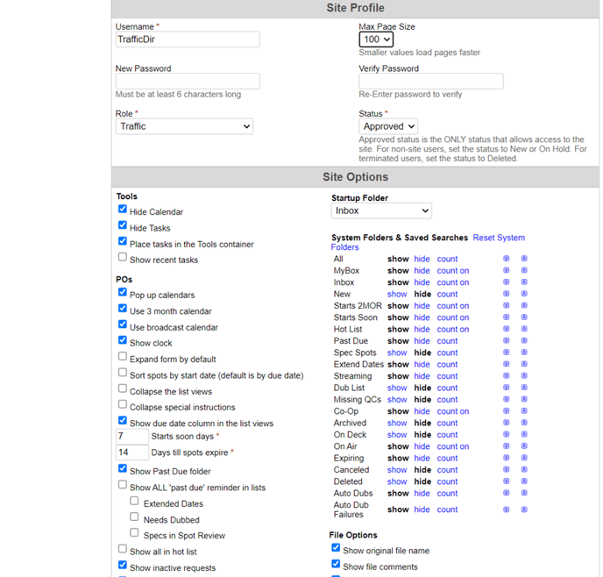Screen dimensions: 603x577
Task: Click the second blue icon in Hot List row
Action: (524, 329)
